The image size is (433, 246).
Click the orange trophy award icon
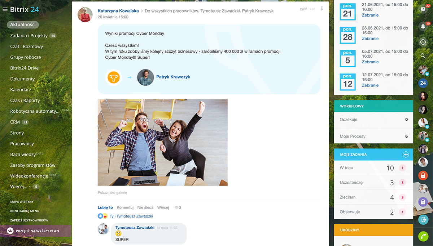[x=114, y=77]
